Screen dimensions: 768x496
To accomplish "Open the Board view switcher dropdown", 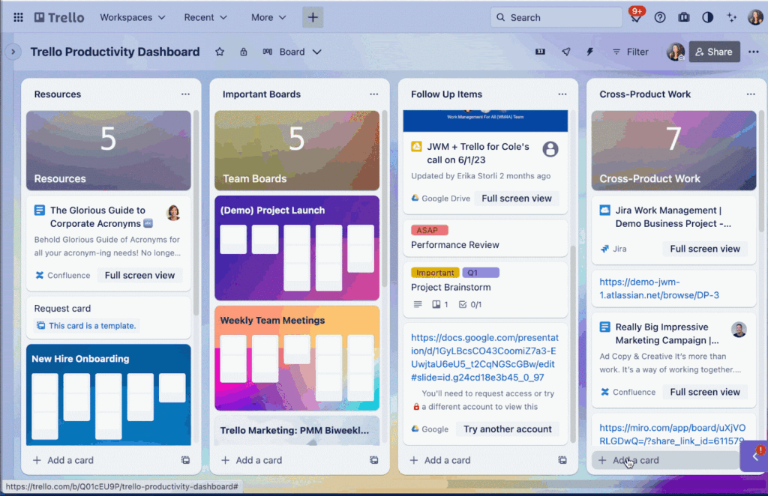I will pyautogui.click(x=292, y=52).
